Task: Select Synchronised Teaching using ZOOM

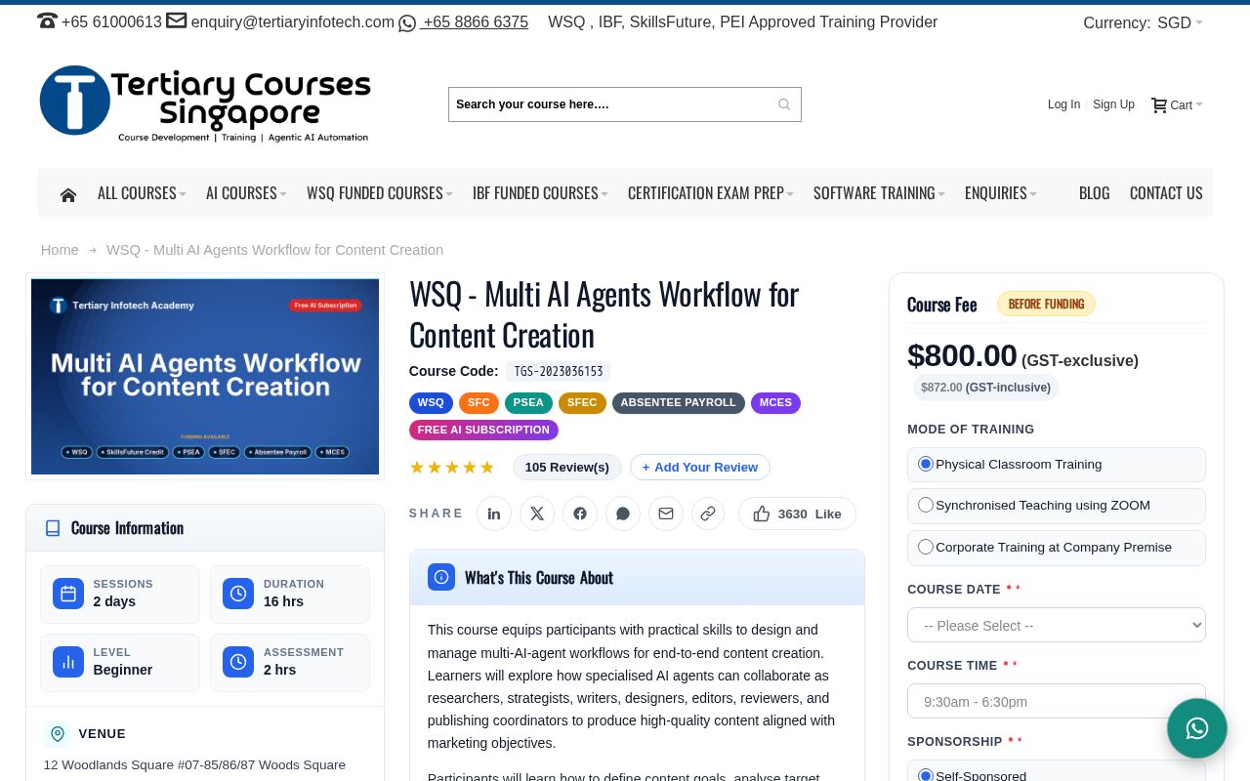Action: click(x=926, y=505)
